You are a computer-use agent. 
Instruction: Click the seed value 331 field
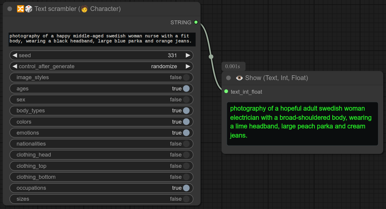[172, 55]
